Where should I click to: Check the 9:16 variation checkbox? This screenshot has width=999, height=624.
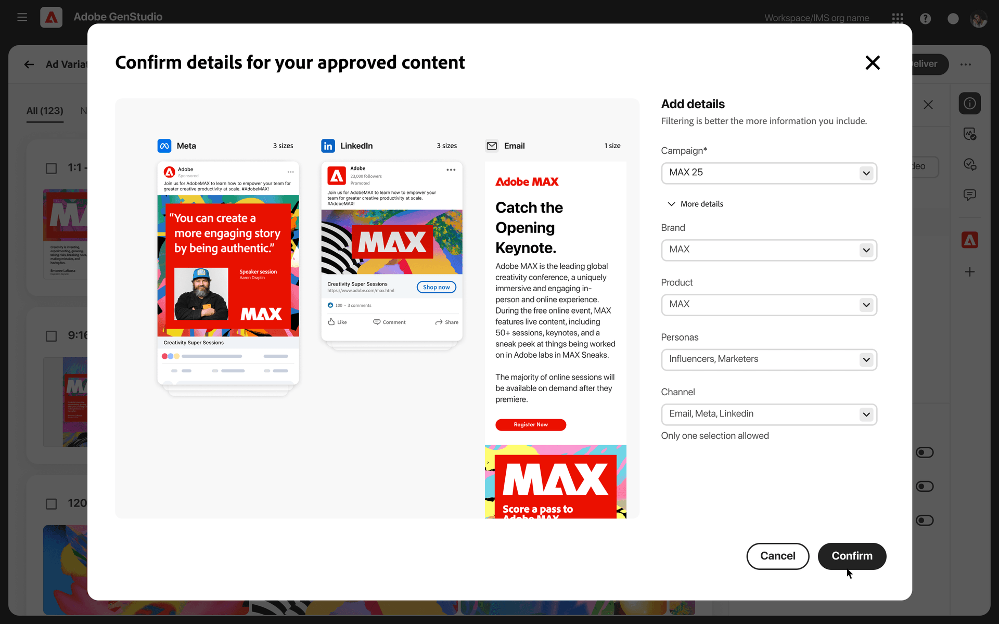click(51, 336)
